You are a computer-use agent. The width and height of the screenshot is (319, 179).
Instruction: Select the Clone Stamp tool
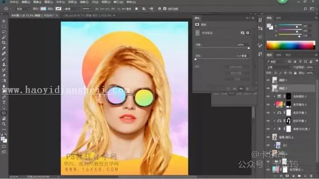[x=4, y=64]
